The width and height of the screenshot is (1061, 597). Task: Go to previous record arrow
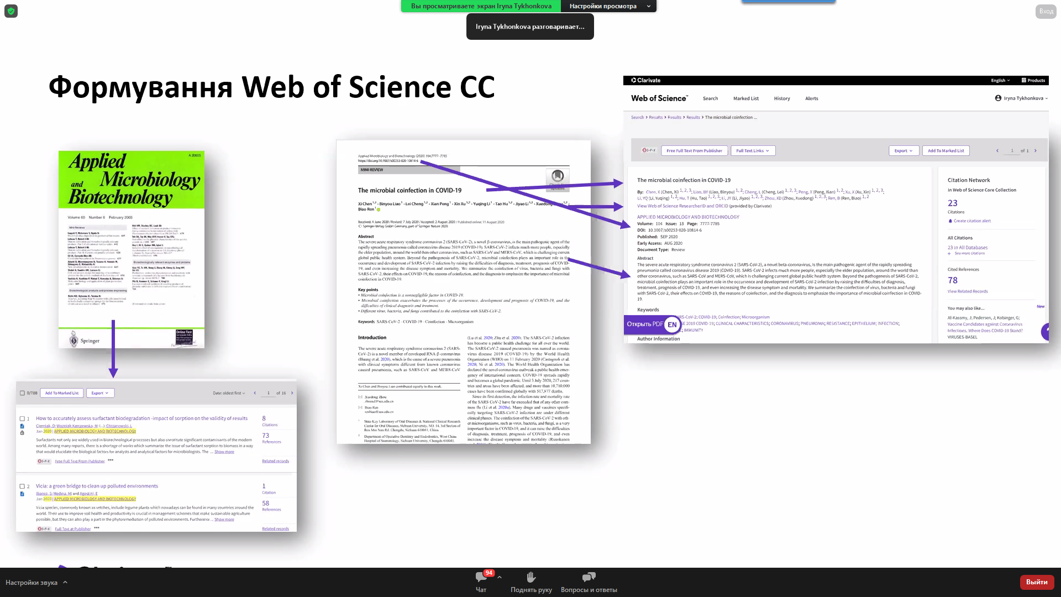[997, 150]
